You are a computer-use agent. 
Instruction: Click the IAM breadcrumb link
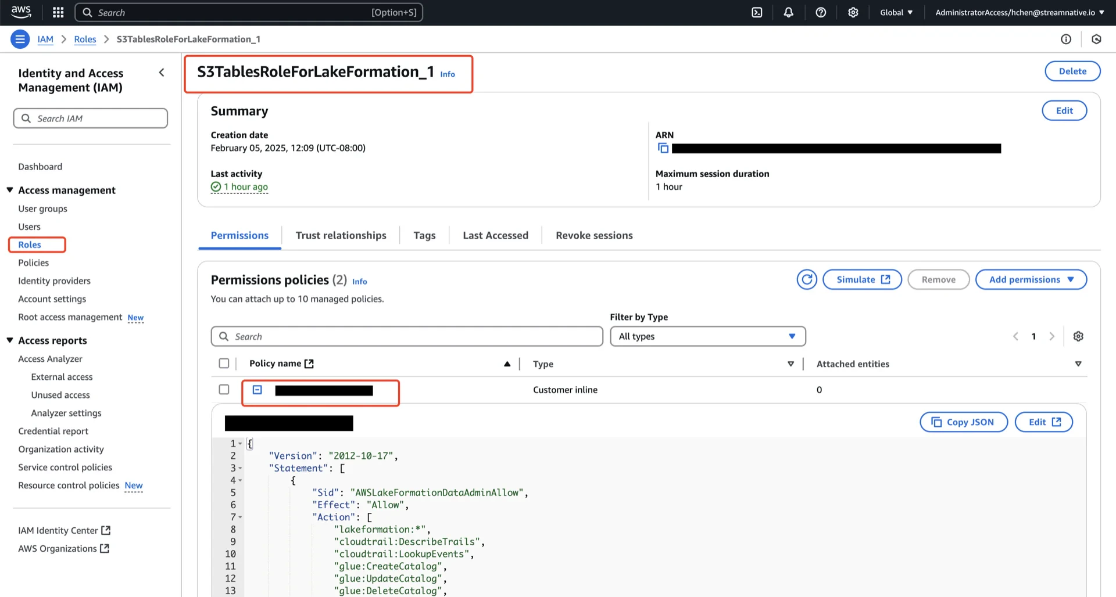tap(45, 39)
